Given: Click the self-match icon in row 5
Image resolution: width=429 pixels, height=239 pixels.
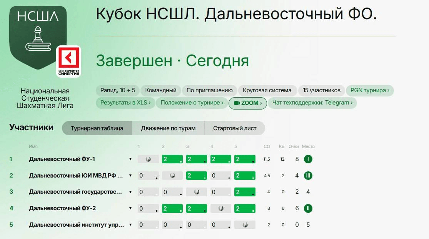Looking at the screenshot, I should point(245,225).
